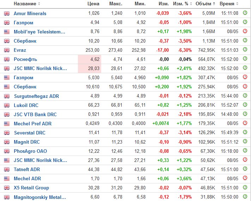Click the Изм. column header

tap(164, 4)
